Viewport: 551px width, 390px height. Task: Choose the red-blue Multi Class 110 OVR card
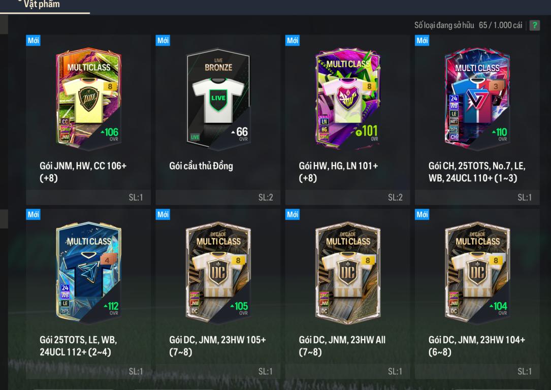477,99
